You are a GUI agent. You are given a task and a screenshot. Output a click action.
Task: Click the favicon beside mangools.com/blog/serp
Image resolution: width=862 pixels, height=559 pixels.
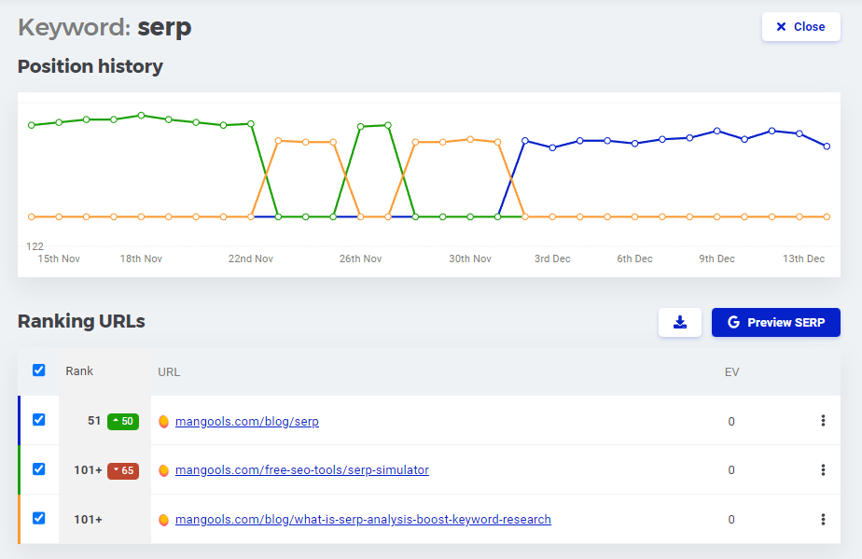(x=164, y=421)
